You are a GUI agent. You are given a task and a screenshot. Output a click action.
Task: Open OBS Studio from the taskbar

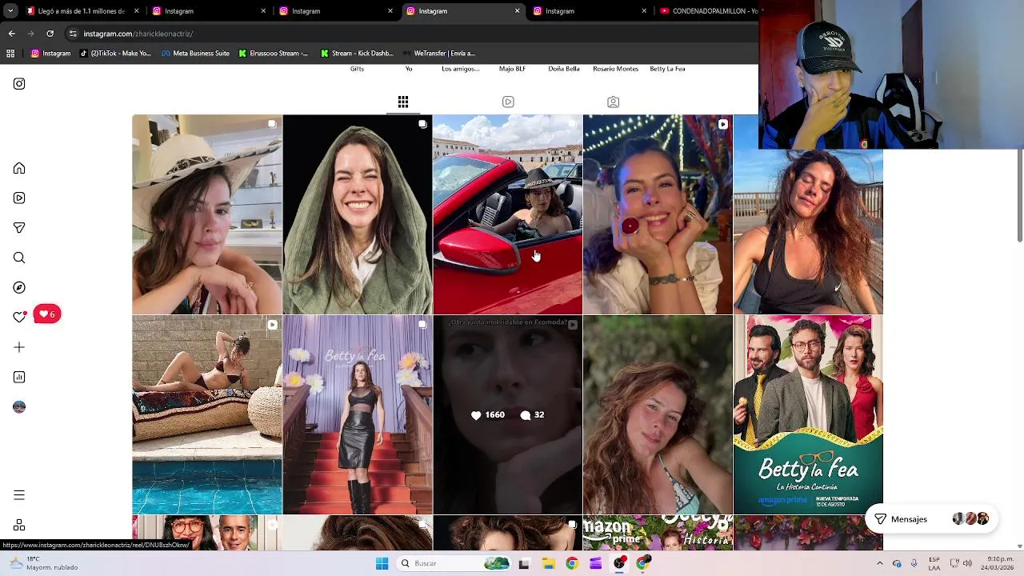[619, 563]
